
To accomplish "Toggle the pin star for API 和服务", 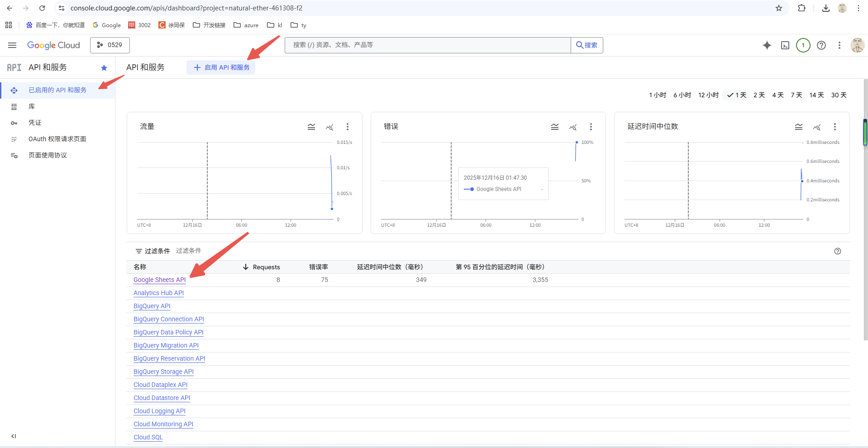I will pos(104,68).
